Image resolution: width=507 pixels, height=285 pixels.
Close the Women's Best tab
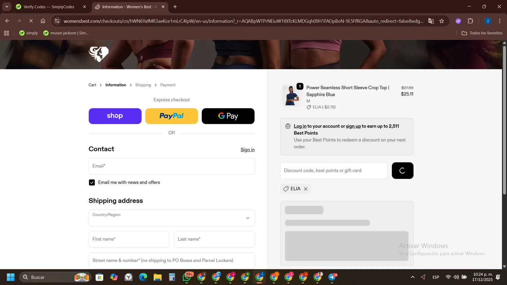(163, 7)
